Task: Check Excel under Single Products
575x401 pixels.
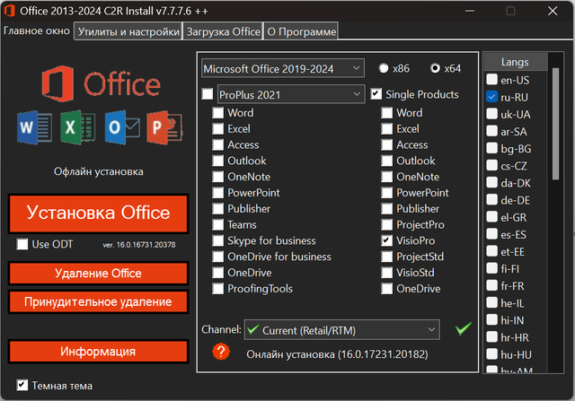Action: coord(386,128)
